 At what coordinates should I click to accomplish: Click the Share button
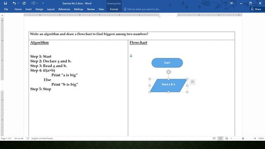click(x=256, y=9)
